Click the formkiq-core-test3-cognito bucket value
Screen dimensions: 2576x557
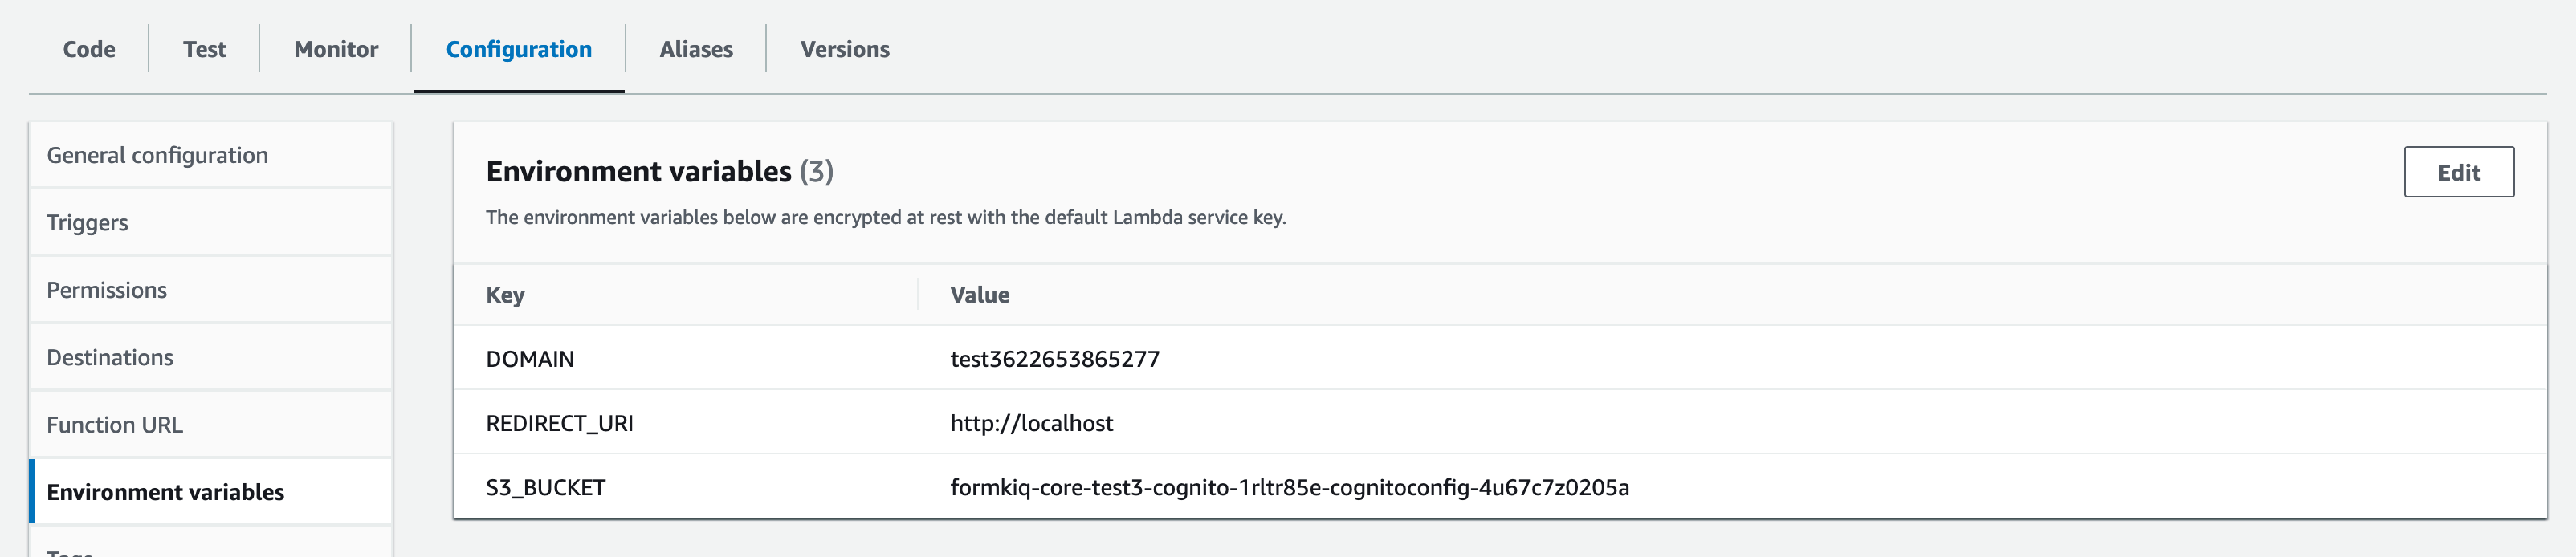1290,487
